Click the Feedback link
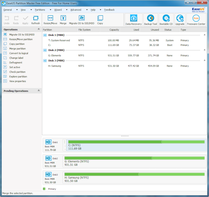 pyautogui.click(x=109, y=10)
